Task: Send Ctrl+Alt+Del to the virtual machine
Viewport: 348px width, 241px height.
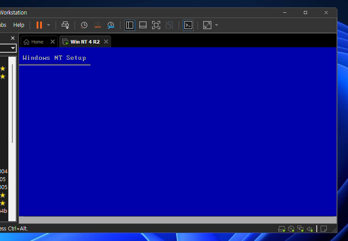Action: [x=65, y=25]
